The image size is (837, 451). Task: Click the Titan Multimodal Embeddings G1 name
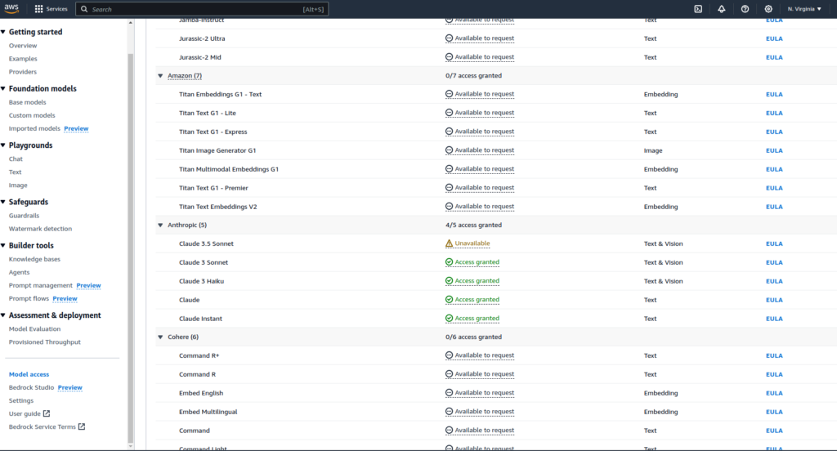pos(229,169)
